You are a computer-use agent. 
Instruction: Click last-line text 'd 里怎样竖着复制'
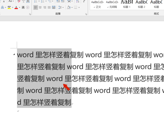(44, 102)
